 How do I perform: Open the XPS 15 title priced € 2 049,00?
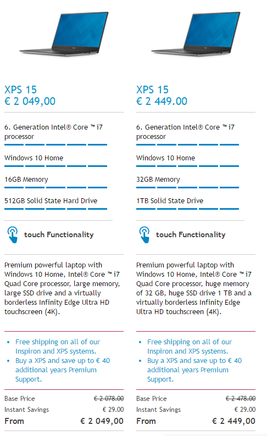point(20,90)
